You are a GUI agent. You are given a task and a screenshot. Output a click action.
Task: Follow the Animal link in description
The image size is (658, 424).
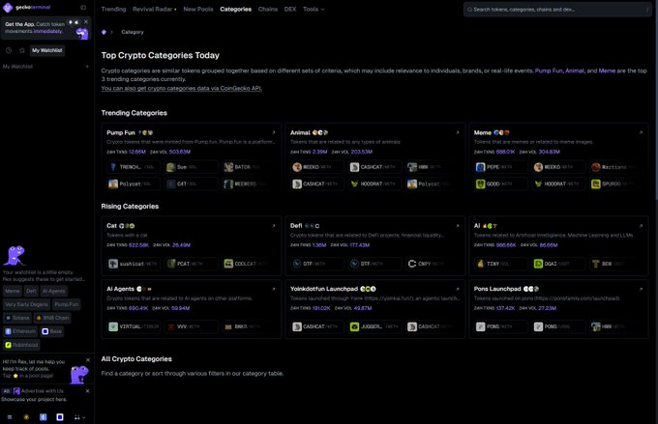tap(575, 71)
